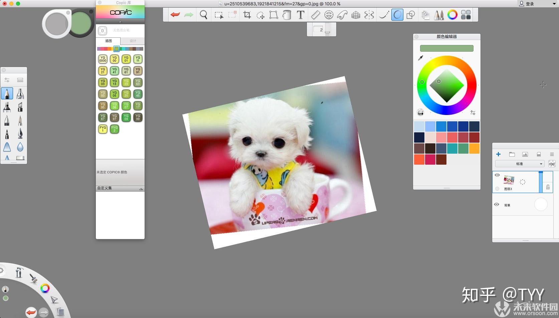Toggle the Layer Editor panel icon
559x318 pixels.
click(425, 15)
